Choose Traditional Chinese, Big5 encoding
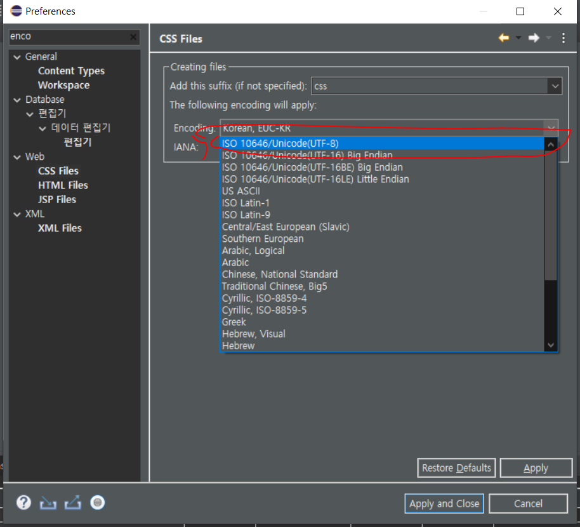580x527 pixels. [x=382, y=286]
